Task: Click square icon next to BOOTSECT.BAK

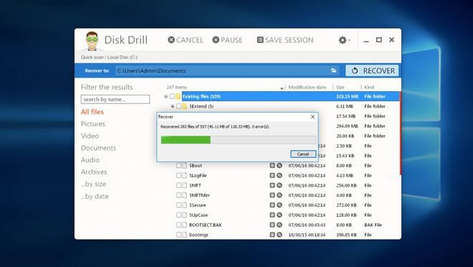Action: tap(272, 225)
